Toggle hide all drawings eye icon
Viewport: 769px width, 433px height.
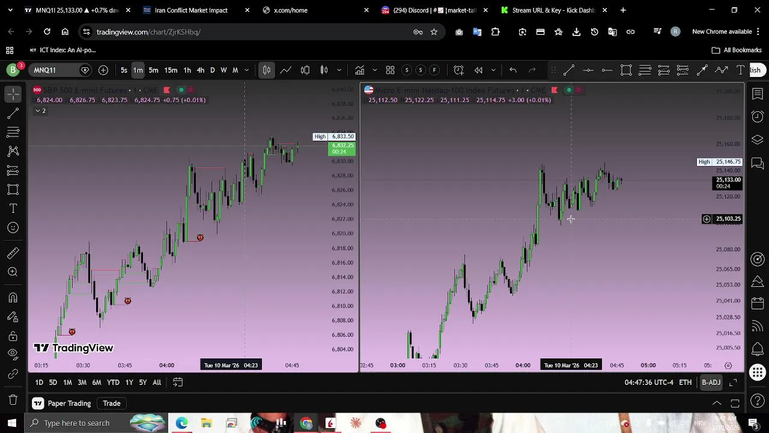(x=13, y=355)
